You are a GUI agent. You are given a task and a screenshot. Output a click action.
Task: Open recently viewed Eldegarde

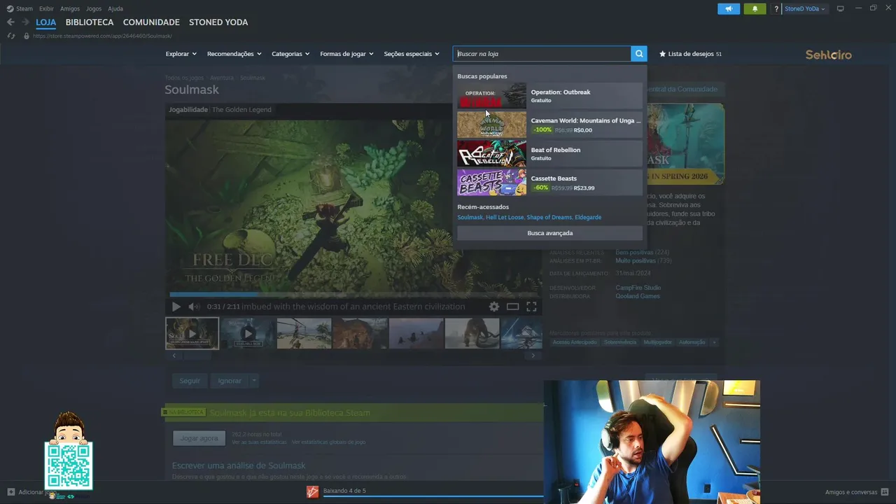(588, 217)
